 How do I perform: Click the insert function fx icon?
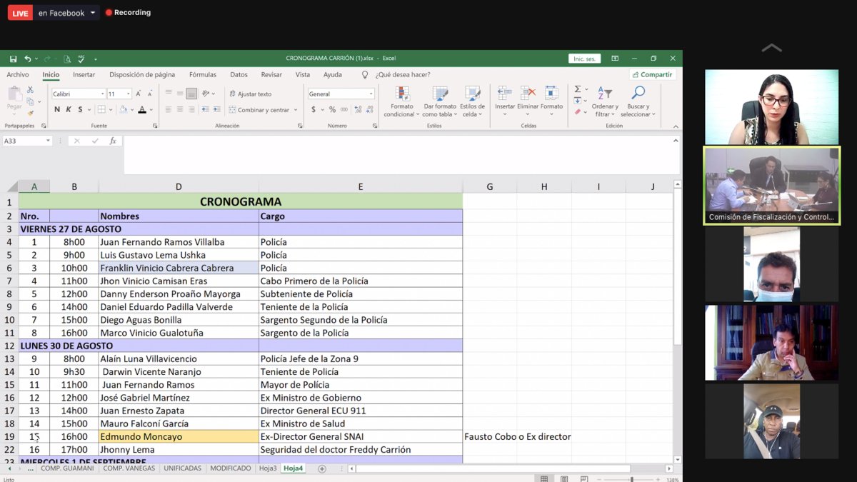click(113, 141)
